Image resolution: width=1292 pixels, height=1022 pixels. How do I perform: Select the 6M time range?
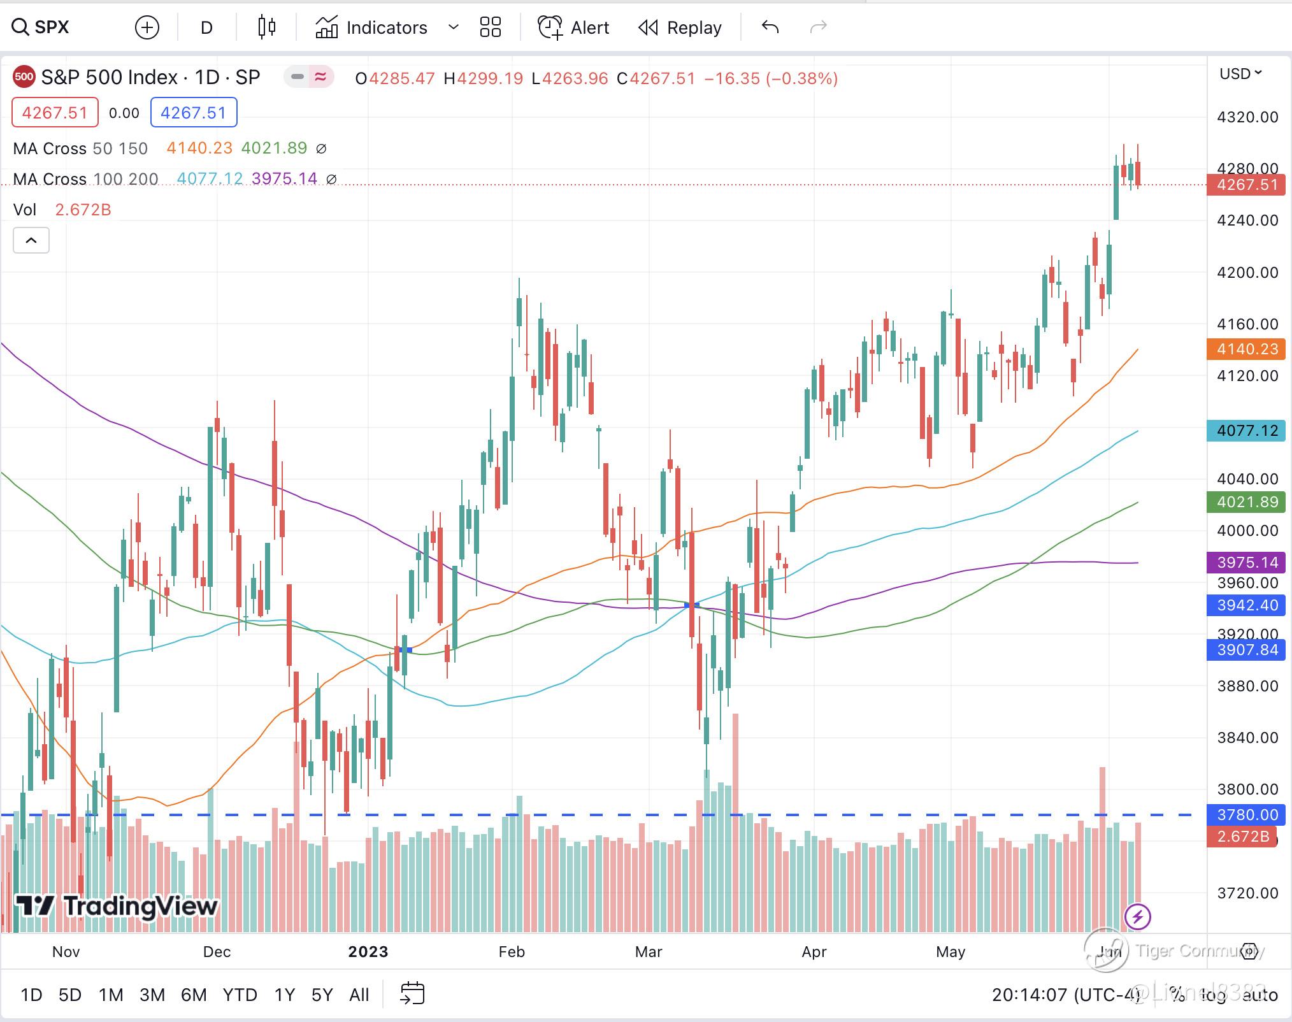coord(194,995)
